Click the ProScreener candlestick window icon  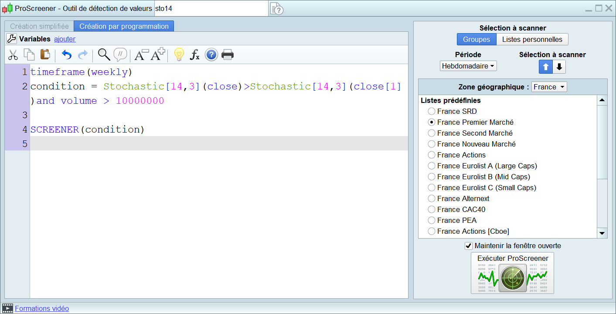click(x=7, y=8)
